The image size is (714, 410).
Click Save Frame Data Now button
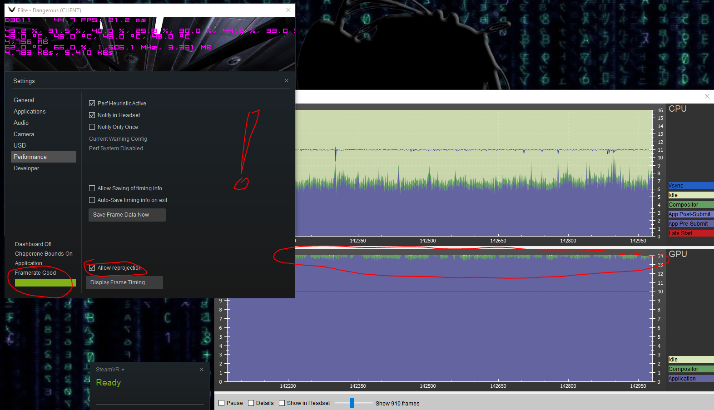click(127, 215)
